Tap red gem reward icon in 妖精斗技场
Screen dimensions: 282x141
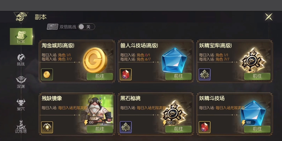(204, 127)
